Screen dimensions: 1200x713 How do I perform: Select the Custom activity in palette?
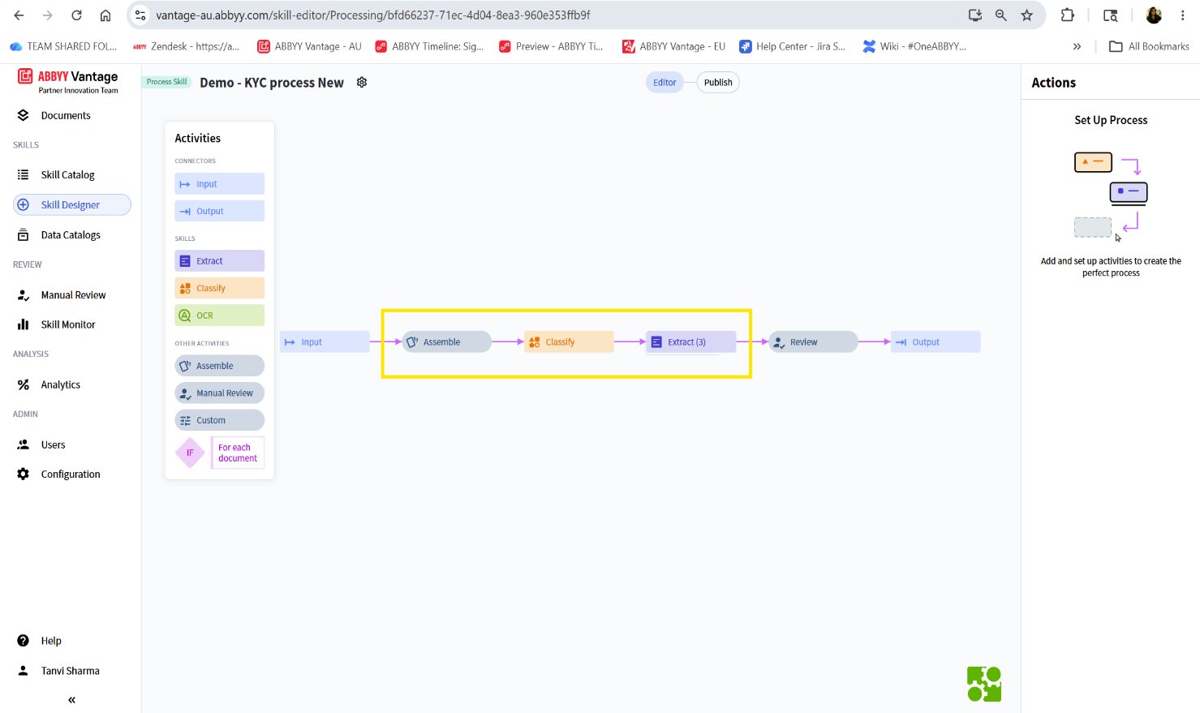click(x=219, y=420)
